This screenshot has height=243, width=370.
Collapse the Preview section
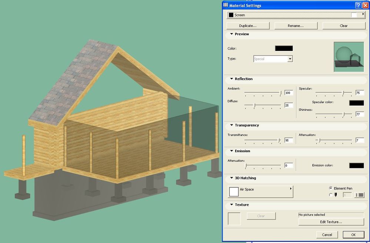(x=231, y=34)
